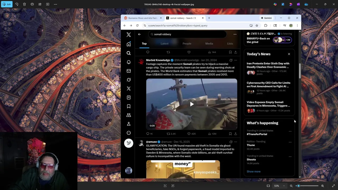Go to X Home via house icon
The width and height of the screenshot is (338, 190).
point(129,44)
